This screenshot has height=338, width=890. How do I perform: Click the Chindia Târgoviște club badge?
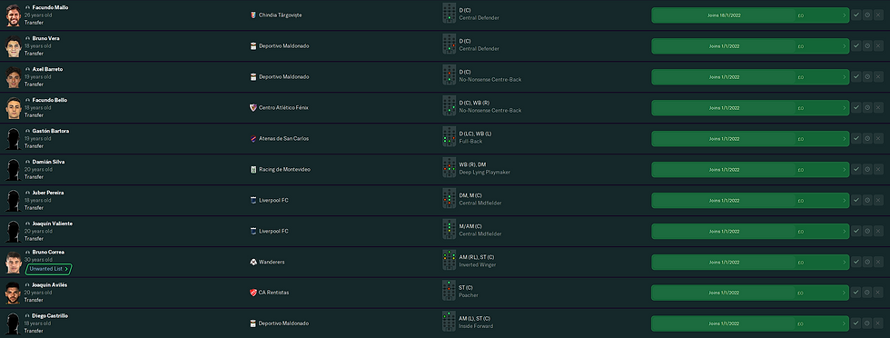(x=253, y=15)
